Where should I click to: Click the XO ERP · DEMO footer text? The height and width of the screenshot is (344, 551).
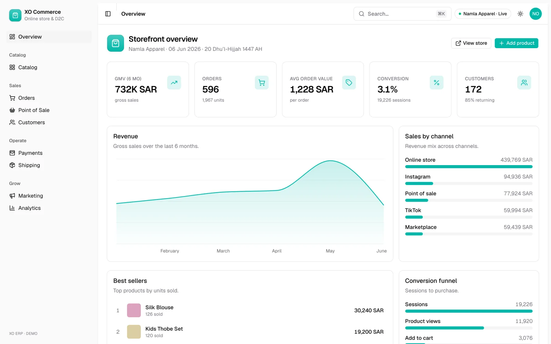tap(23, 334)
